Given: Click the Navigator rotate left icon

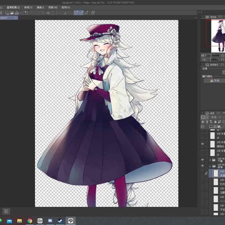Looking at the screenshot, I should [223, 60].
